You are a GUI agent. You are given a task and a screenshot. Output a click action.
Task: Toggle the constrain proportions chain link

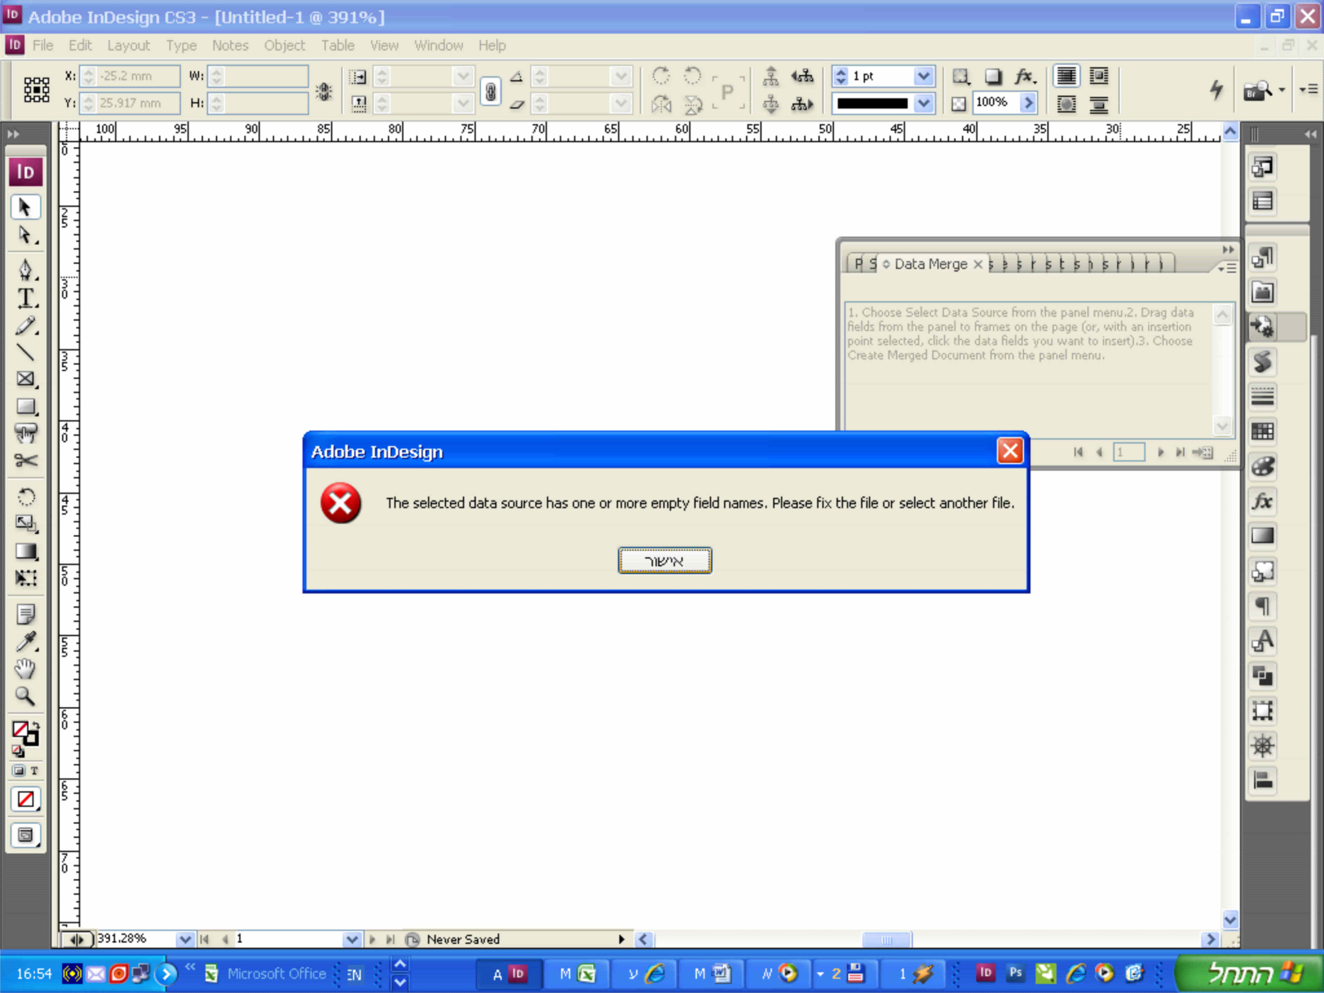click(x=490, y=91)
